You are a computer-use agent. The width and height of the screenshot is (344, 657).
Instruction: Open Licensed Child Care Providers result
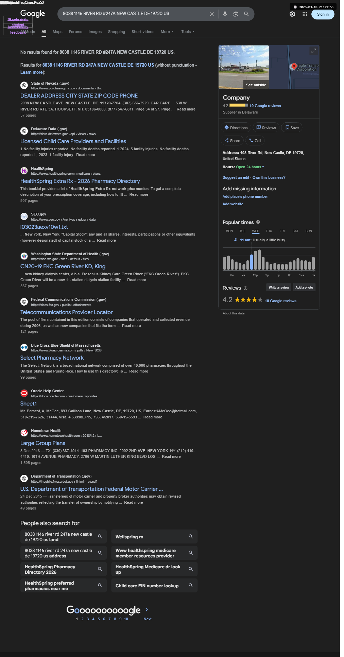pos(73,141)
